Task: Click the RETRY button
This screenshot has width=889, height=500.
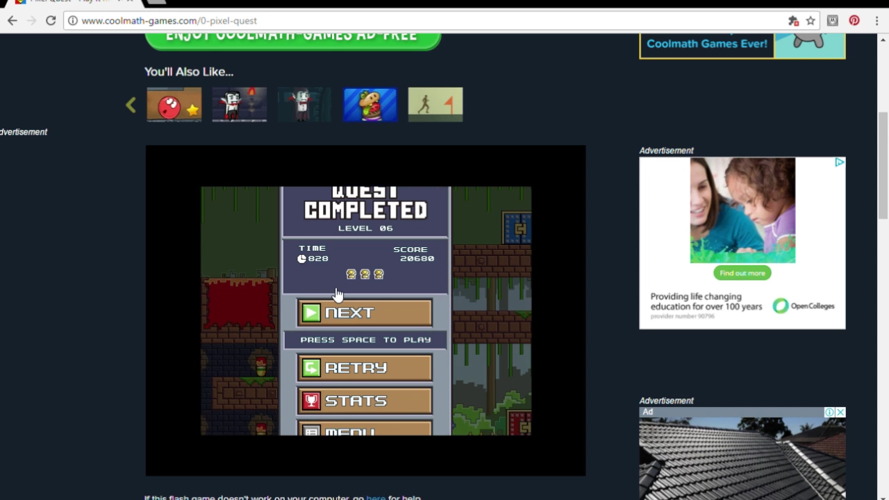Action: (x=365, y=368)
